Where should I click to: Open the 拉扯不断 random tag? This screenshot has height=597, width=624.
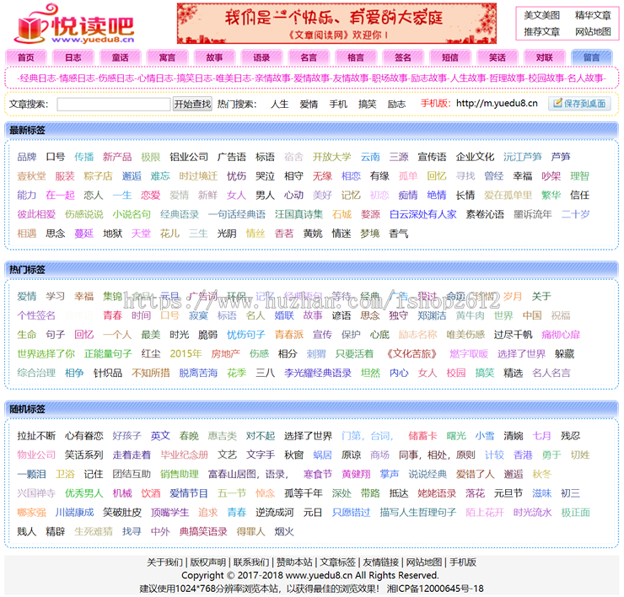(36, 436)
